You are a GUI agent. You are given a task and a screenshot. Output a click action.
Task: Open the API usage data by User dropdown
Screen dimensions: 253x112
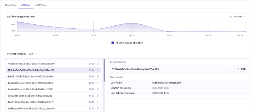click(33, 54)
